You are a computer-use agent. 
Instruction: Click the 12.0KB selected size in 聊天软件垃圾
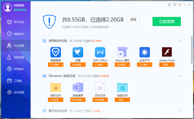point(96,111)
